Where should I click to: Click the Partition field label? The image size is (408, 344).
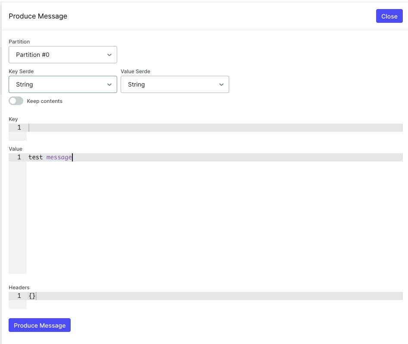pos(19,42)
